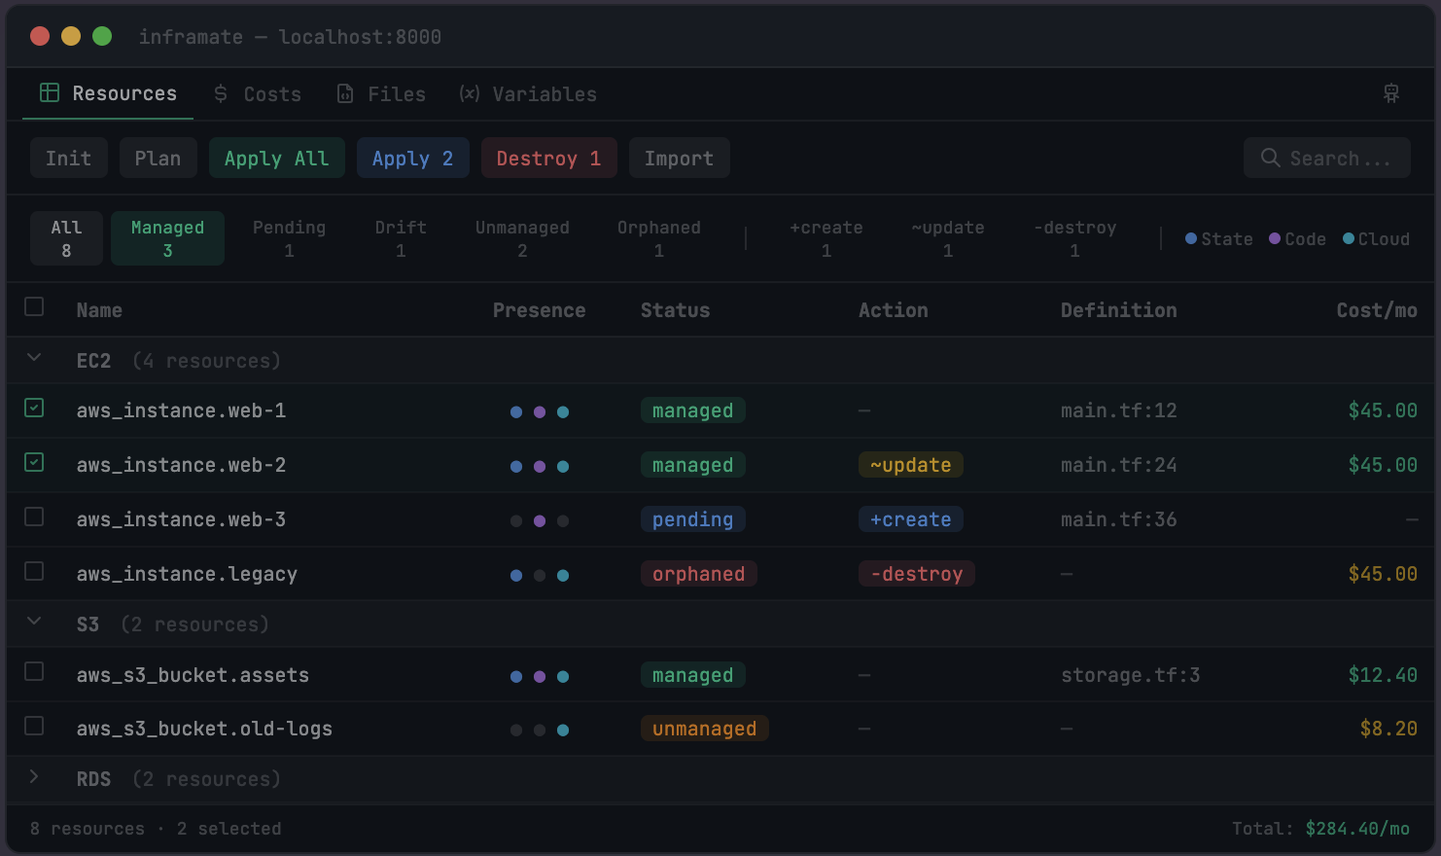This screenshot has width=1441, height=856.
Task: Uncheck aws_instance.web-1 checkbox
Action: [x=34, y=408]
